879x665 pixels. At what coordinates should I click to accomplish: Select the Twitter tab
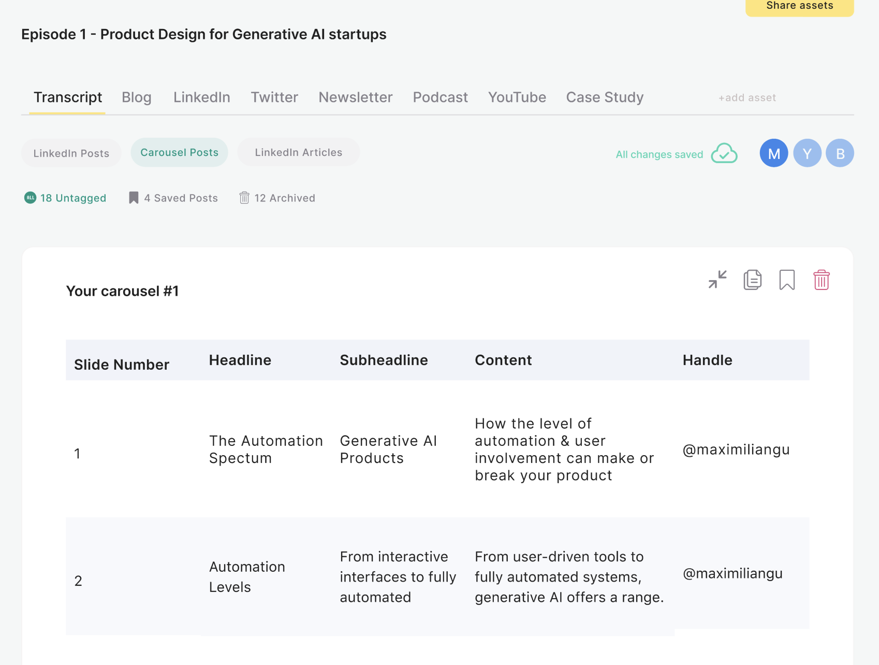tap(274, 97)
